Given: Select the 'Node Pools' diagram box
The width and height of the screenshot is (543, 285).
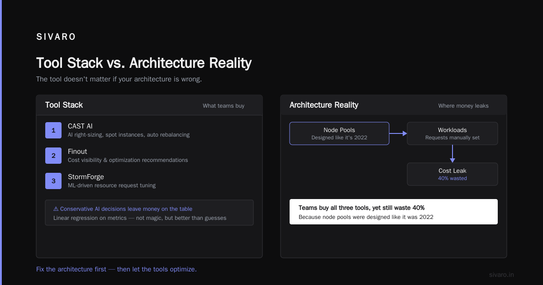Looking at the screenshot, I should click(x=339, y=133).
